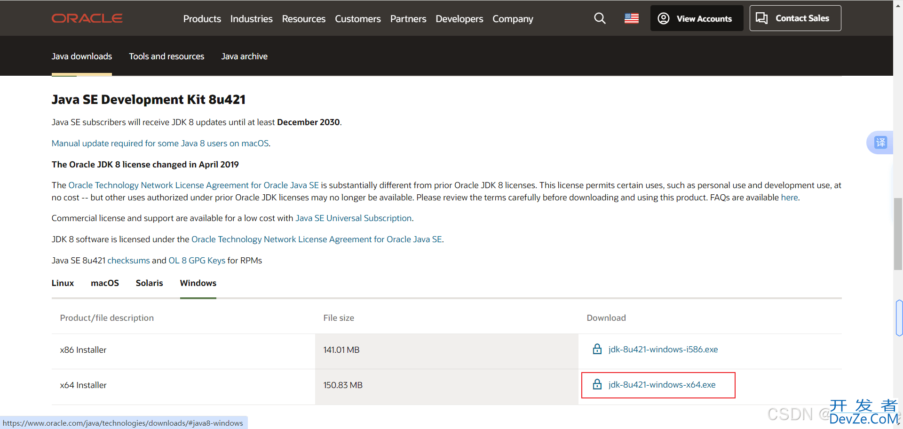Viewport: 903px width, 429px height.
Task: Open View Accounts button
Action: pos(697,18)
